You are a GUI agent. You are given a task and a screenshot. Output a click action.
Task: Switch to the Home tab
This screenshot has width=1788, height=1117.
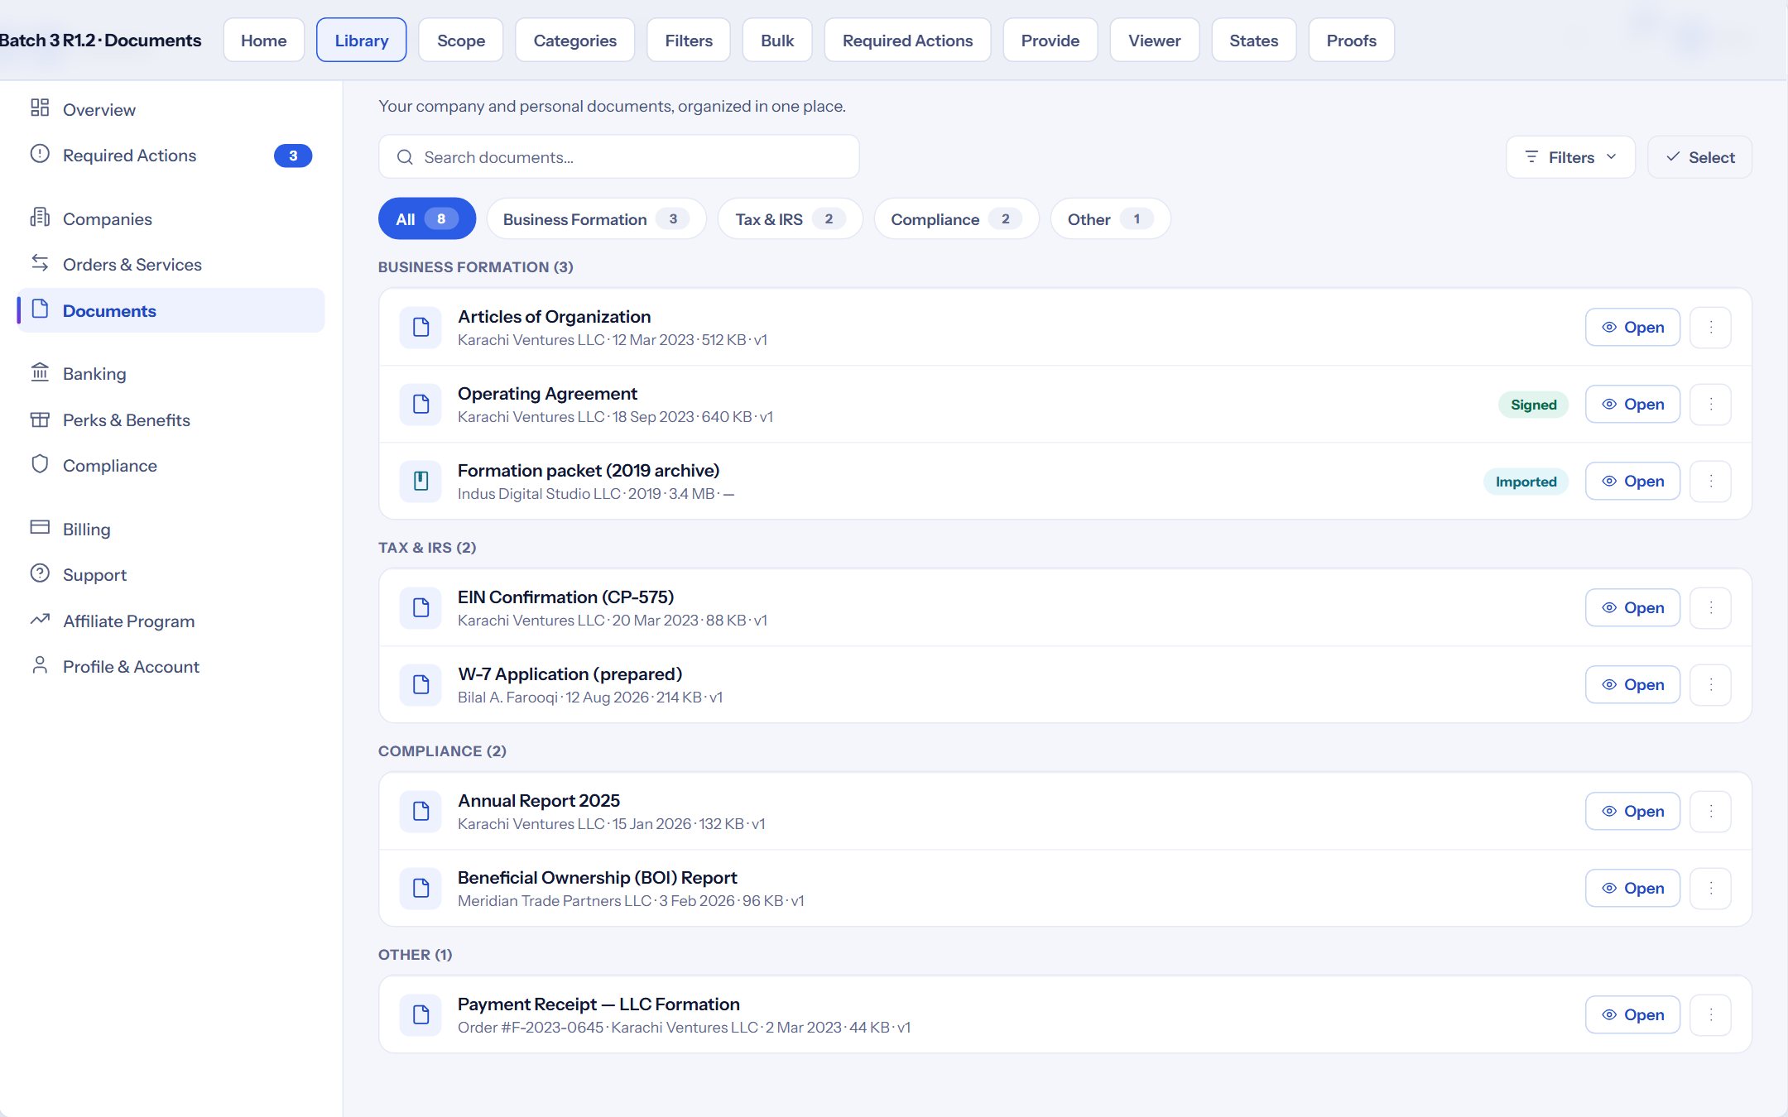264,41
